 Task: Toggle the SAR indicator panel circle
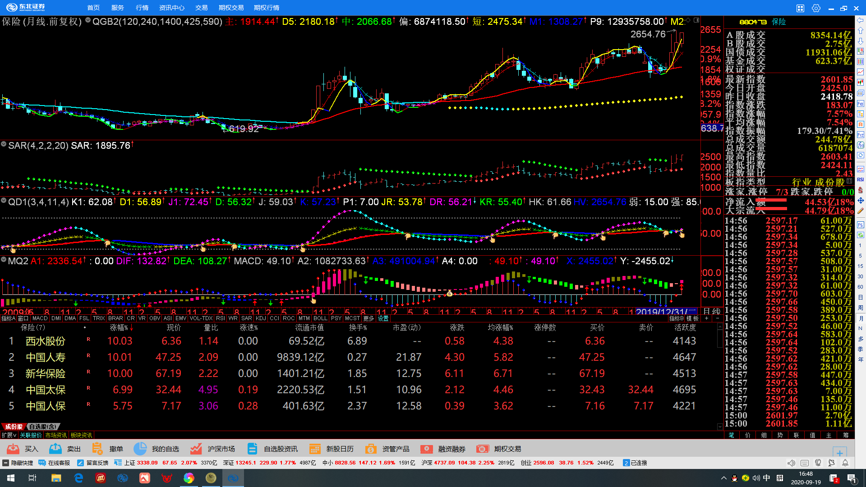click(4, 144)
